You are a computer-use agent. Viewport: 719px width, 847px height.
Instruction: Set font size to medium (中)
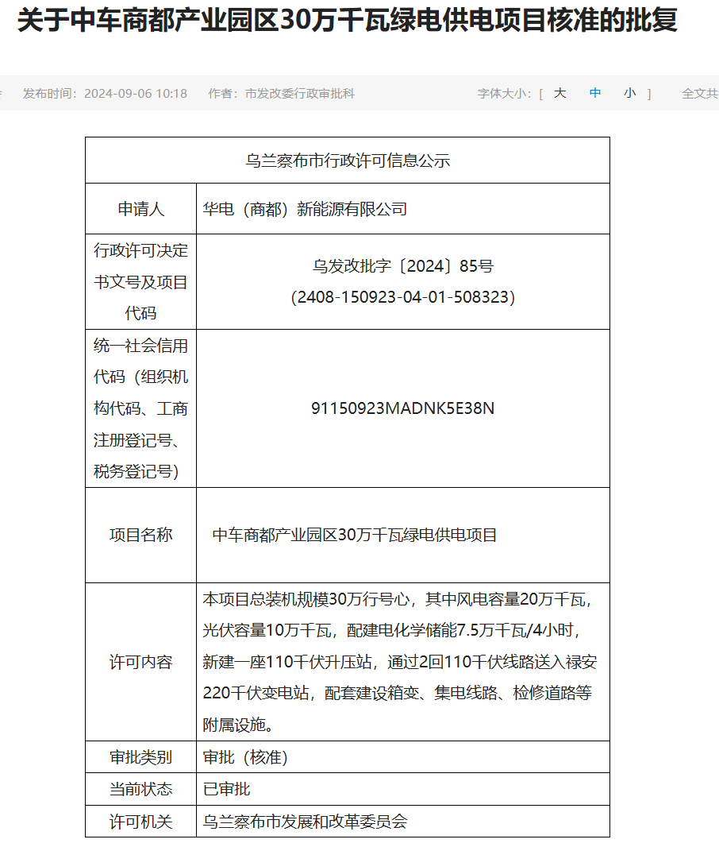coord(595,94)
